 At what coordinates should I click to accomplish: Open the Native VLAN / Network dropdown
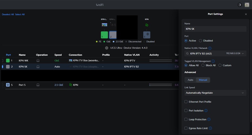(215, 53)
